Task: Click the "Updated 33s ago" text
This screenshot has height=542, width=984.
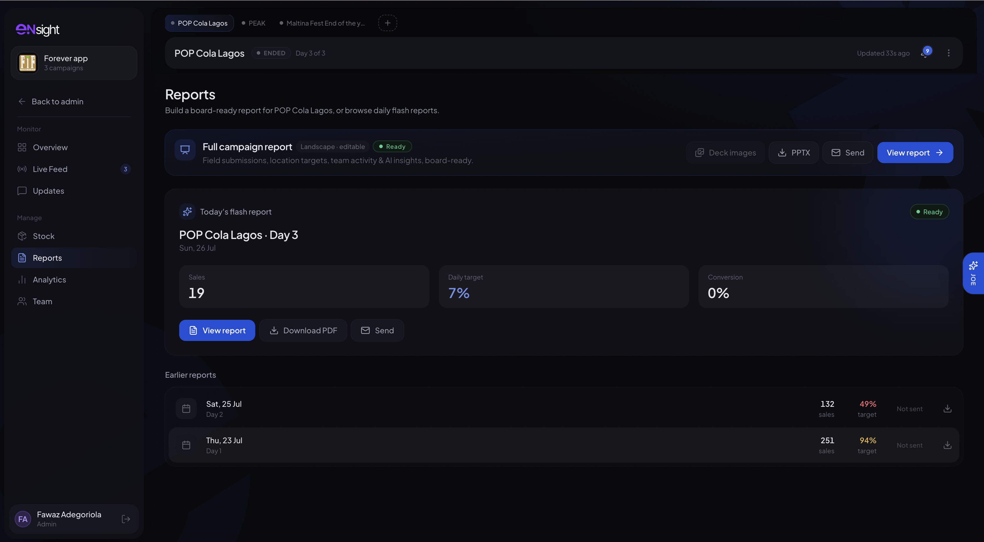Action: pos(883,53)
